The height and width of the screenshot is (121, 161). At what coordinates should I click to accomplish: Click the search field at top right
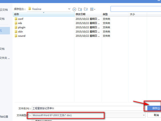[136, 9]
